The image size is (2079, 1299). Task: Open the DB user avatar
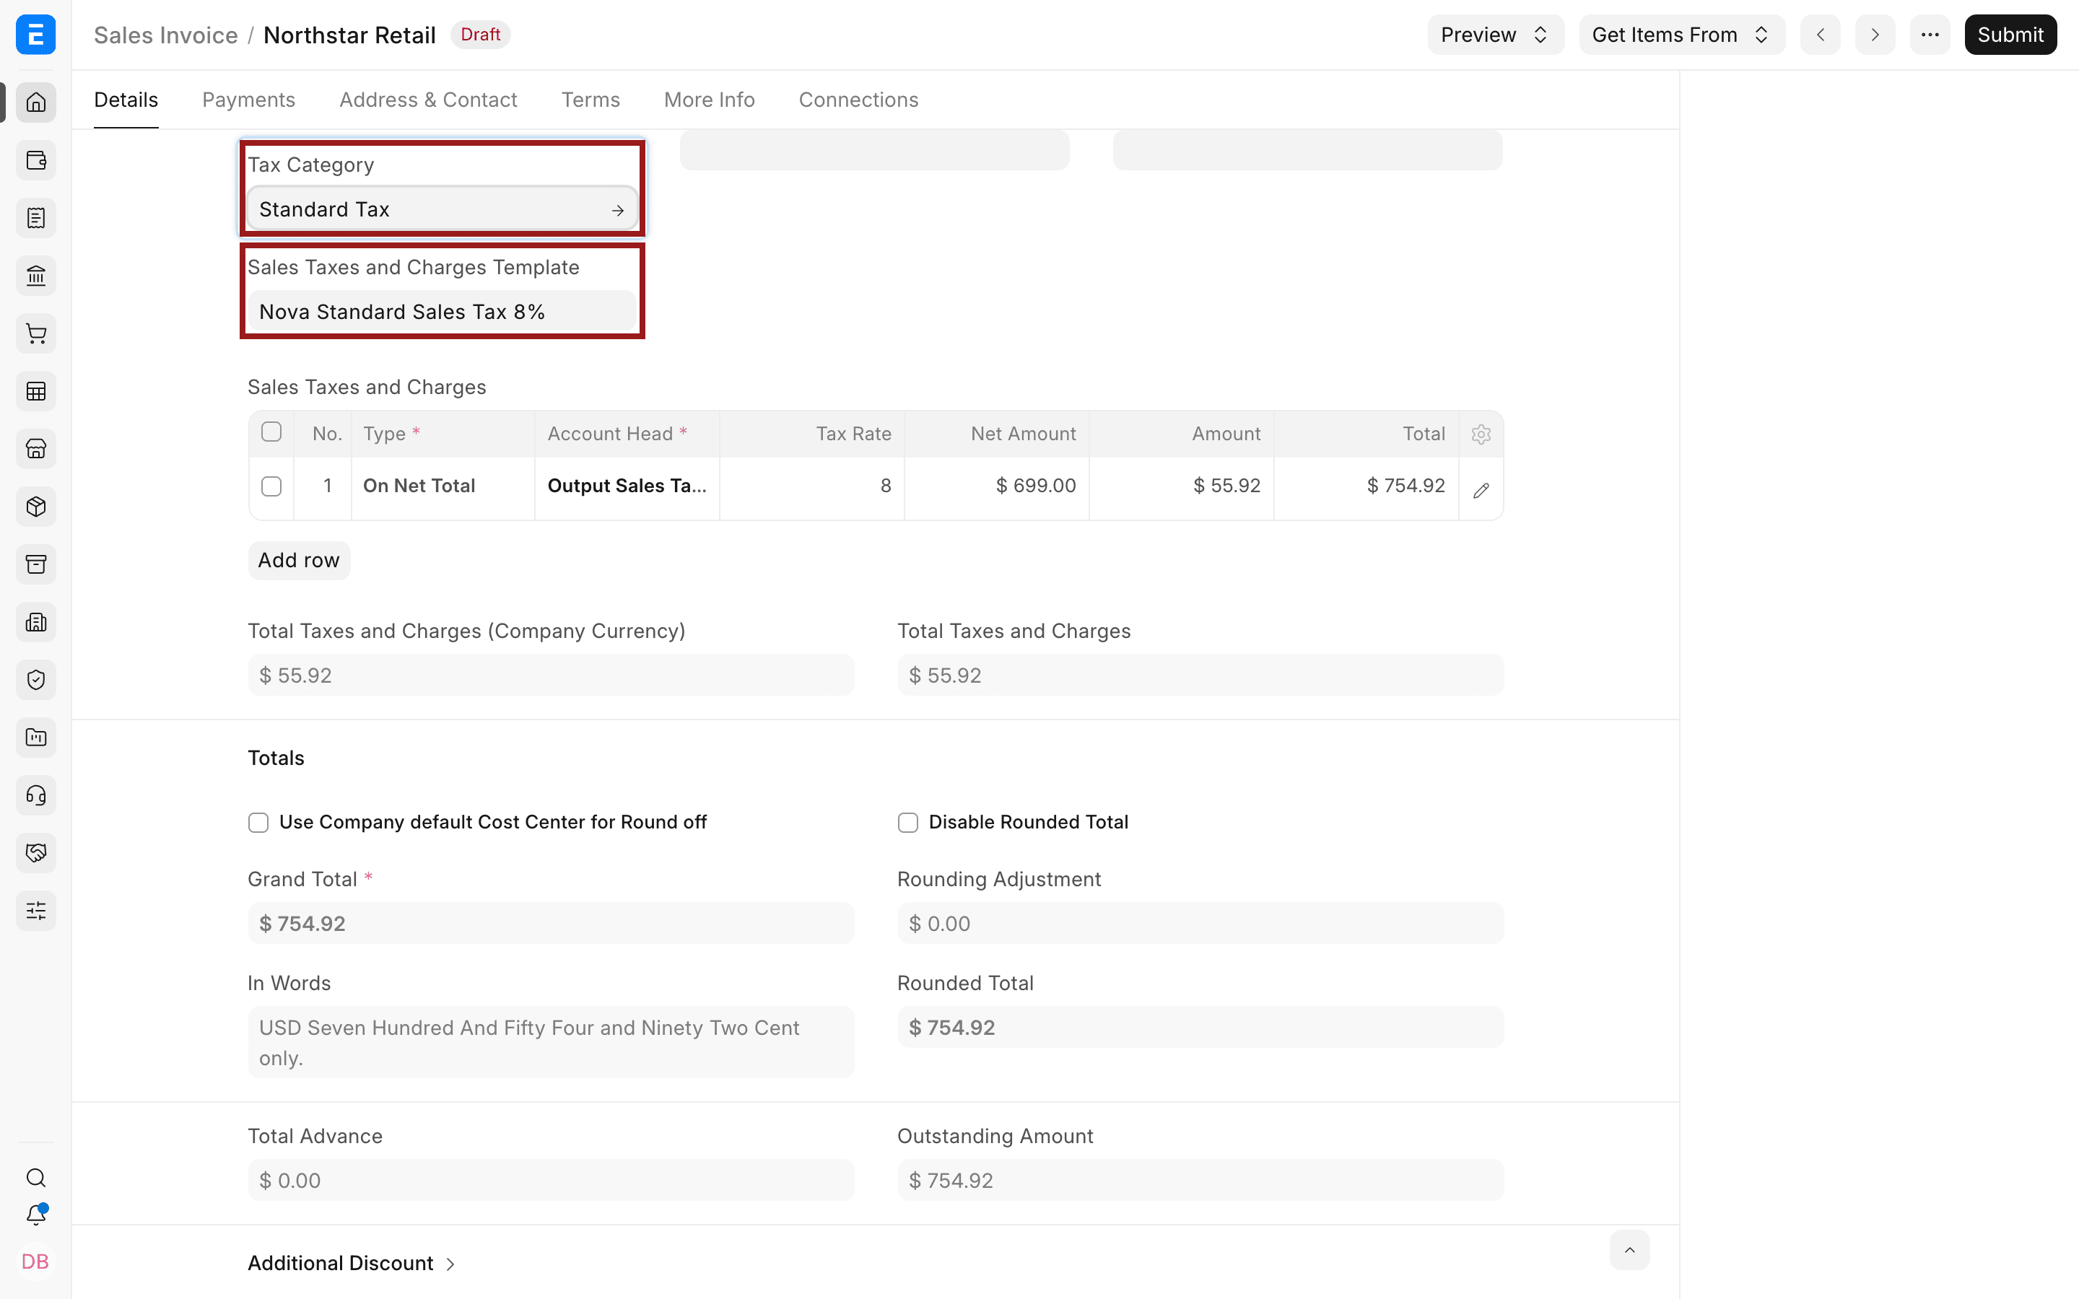(x=35, y=1261)
